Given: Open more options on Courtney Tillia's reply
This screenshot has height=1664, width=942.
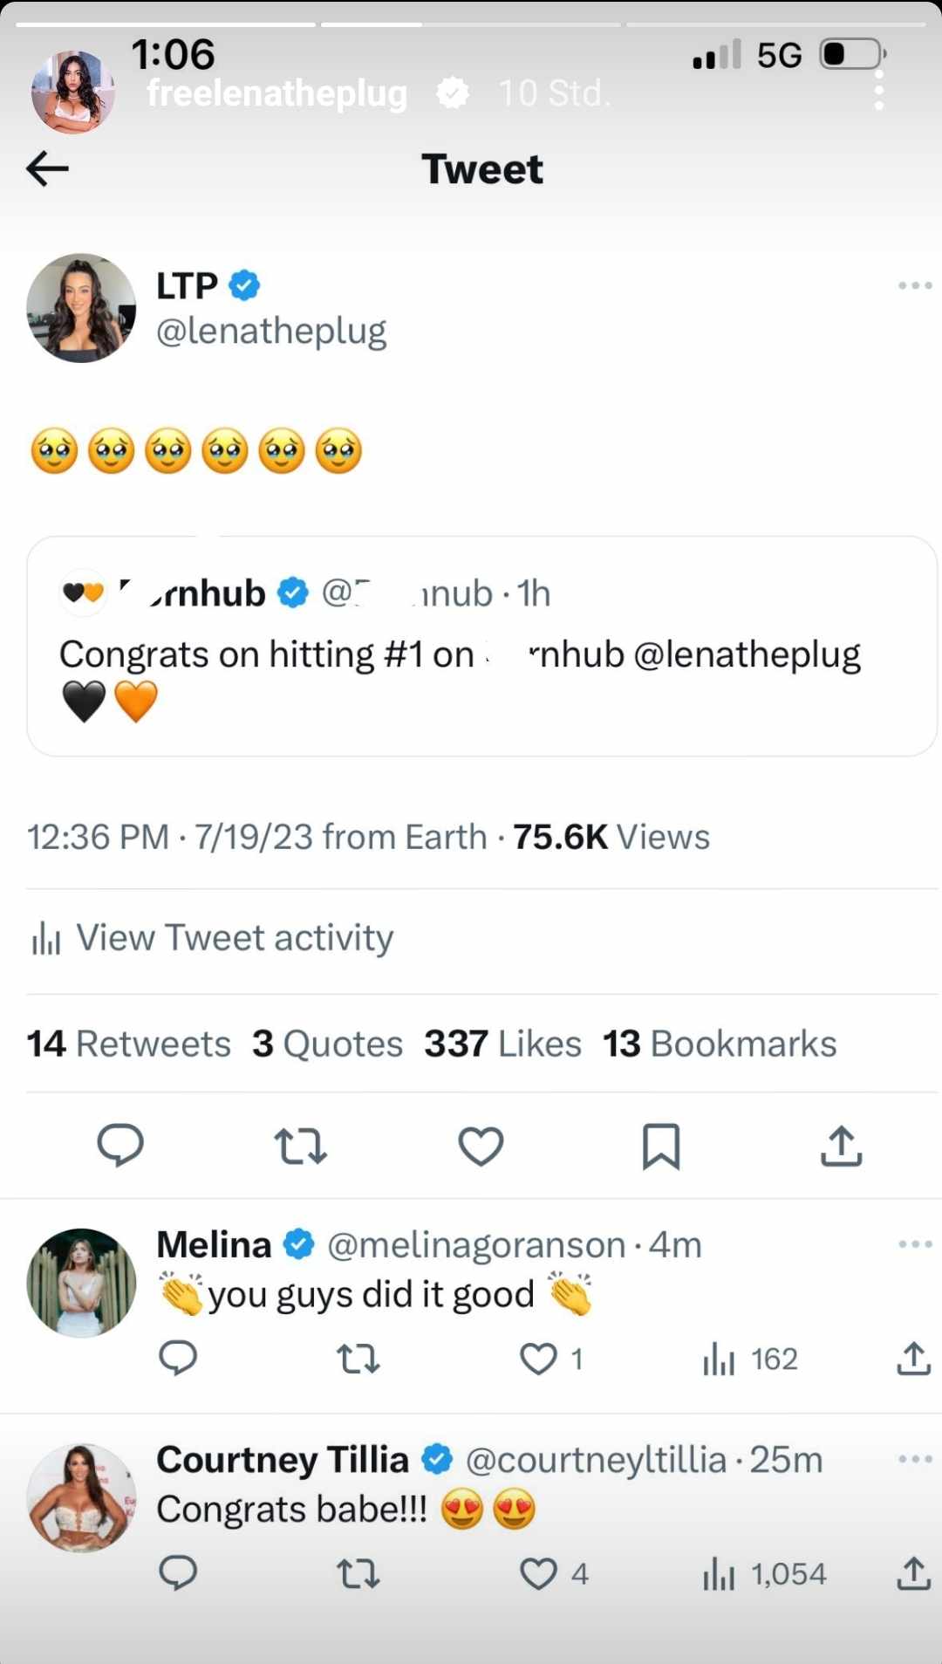Looking at the screenshot, I should tap(915, 1458).
